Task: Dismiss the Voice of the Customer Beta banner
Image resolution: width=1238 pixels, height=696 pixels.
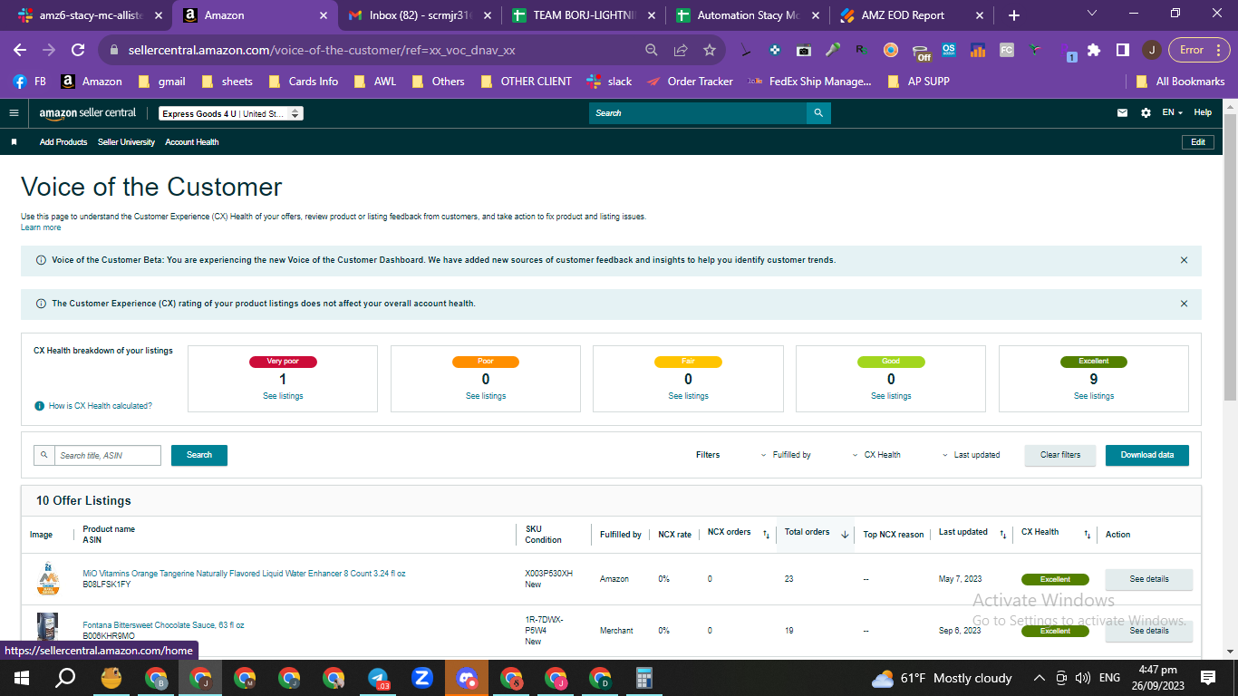Action: pos(1184,260)
